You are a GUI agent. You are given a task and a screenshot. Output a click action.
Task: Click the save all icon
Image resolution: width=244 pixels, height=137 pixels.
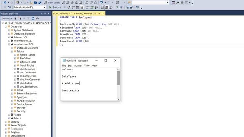point(40,3)
